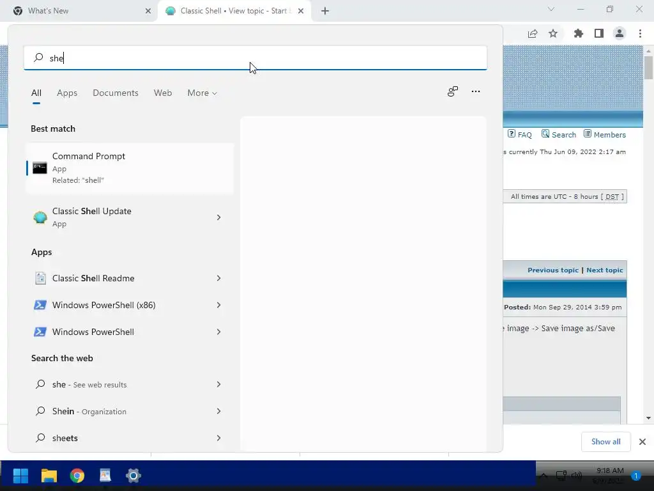This screenshot has height=491, width=654.
Task: Open Command Prompt best match result
Action: [x=130, y=168]
